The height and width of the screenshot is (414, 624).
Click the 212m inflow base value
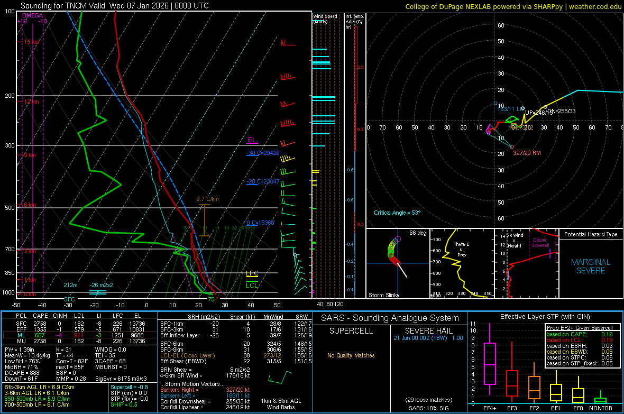pyautogui.click(x=70, y=285)
